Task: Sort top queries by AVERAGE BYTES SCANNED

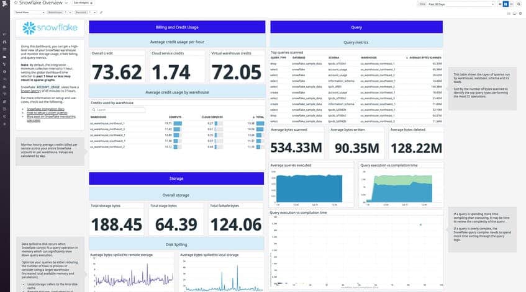Action: pyautogui.click(x=424, y=58)
